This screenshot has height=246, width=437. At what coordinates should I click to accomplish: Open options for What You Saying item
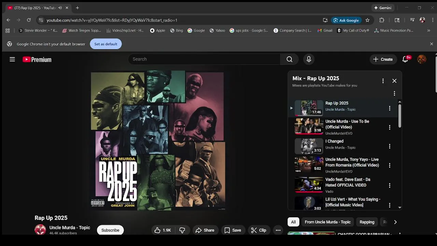coord(390,205)
